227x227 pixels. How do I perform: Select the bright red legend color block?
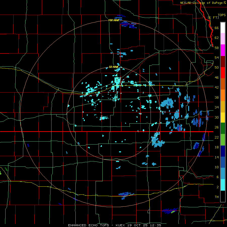coord(223,73)
